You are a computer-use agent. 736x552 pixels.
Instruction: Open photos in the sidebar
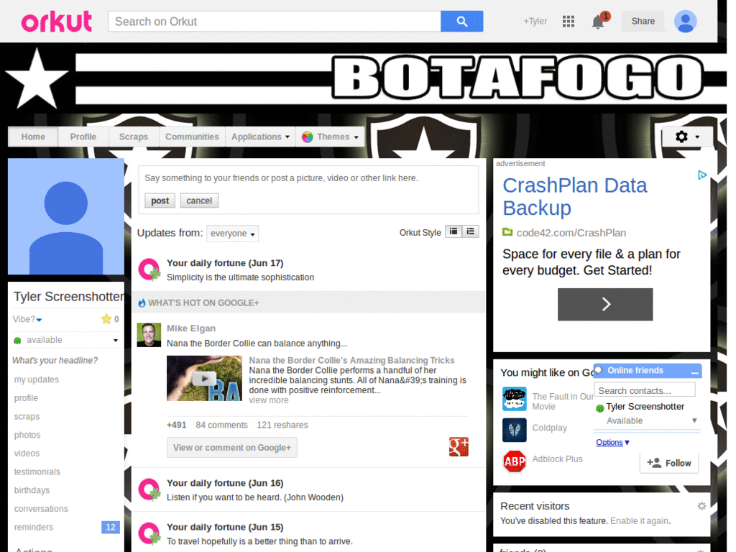click(27, 435)
